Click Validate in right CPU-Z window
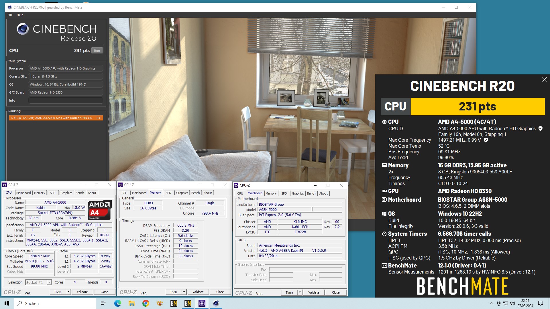This screenshot has width=550, height=309. pyautogui.click(x=314, y=292)
